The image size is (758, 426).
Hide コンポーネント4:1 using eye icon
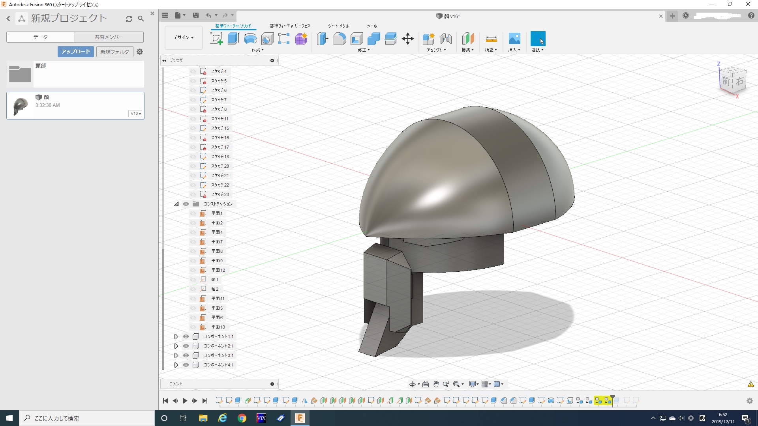(186, 365)
